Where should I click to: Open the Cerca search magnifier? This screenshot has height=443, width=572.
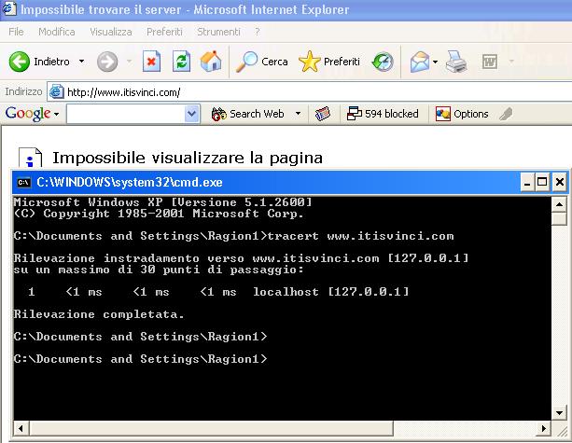pos(246,62)
